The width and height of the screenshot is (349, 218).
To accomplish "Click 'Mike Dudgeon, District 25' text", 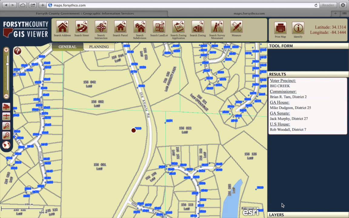I will [x=291, y=108].
